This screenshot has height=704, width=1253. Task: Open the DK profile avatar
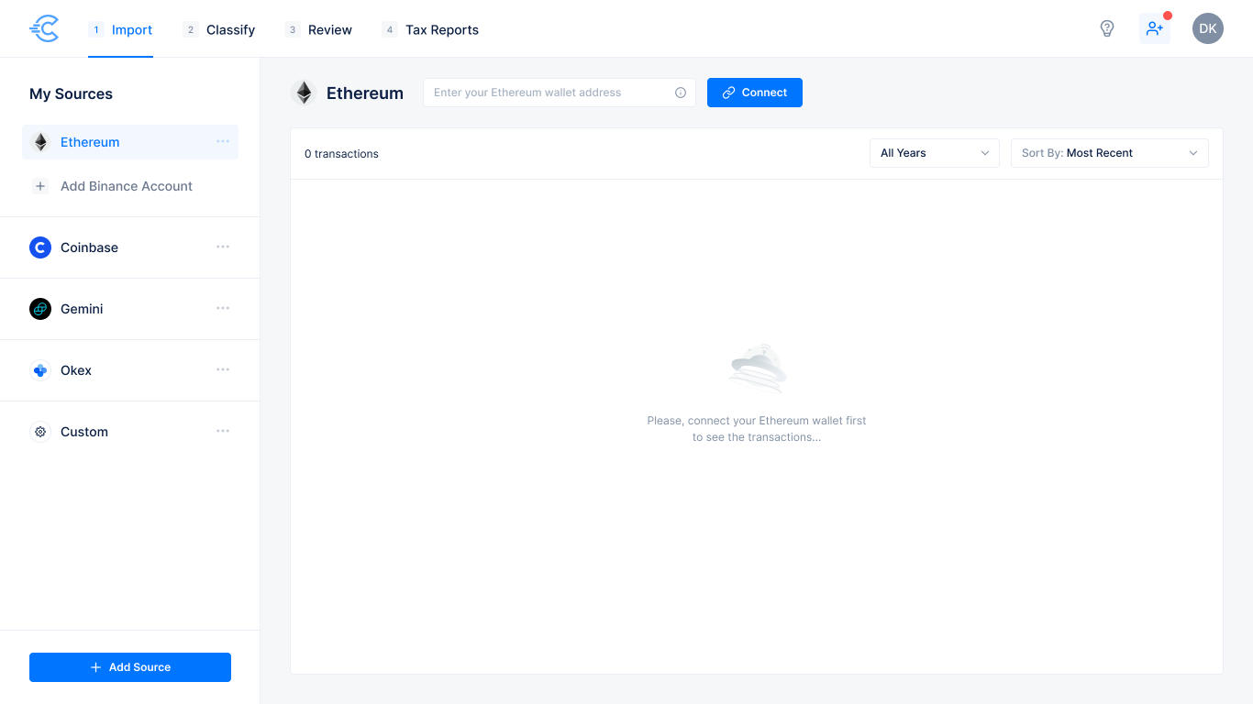pos(1208,28)
